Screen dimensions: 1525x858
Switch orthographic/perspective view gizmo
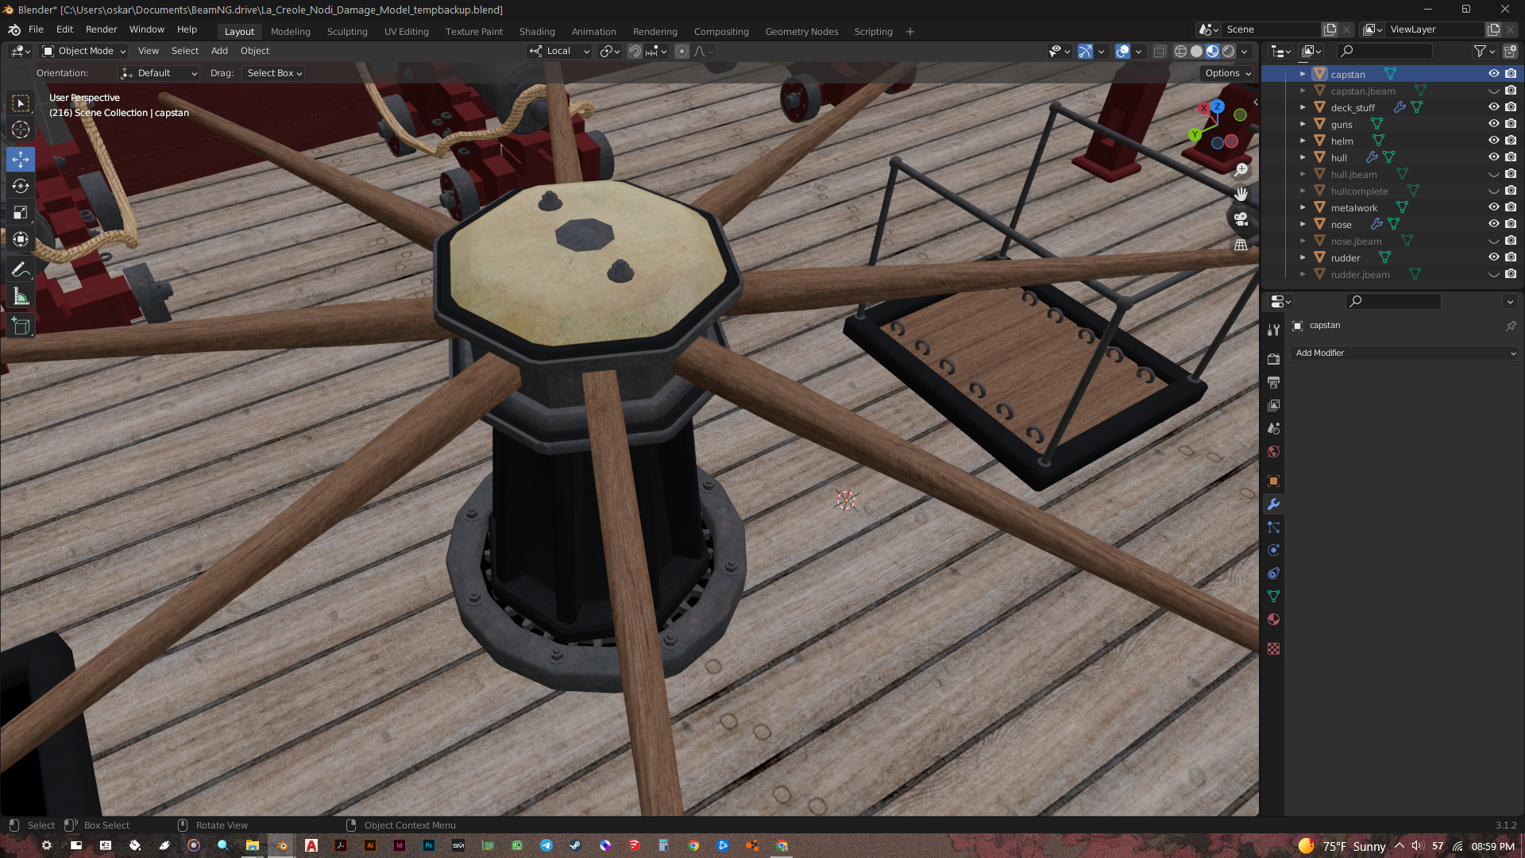coord(1241,245)
